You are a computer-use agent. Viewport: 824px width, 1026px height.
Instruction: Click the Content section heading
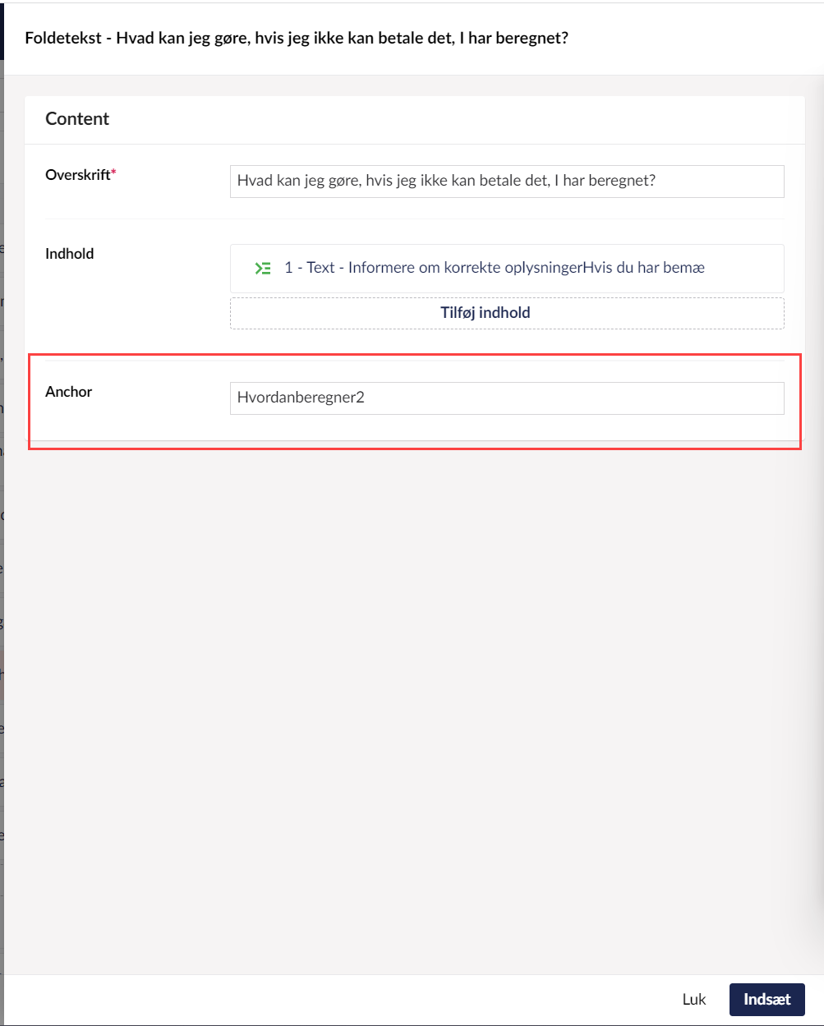pos(77,119)
